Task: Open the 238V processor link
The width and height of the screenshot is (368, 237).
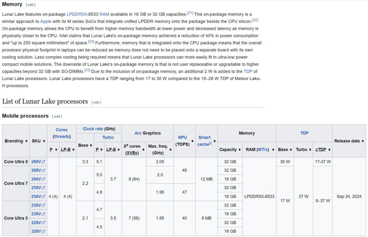Action: click(38, 205)
